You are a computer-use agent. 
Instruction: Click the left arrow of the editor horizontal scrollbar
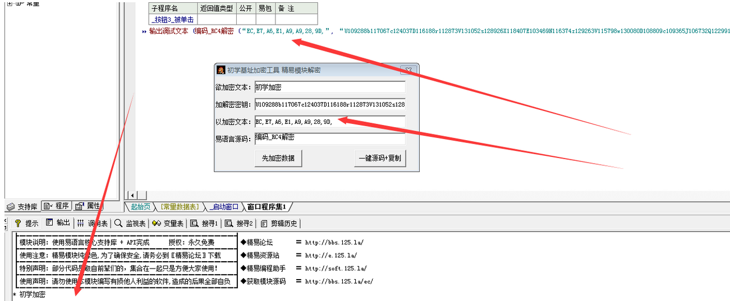(x=133, y=195)
